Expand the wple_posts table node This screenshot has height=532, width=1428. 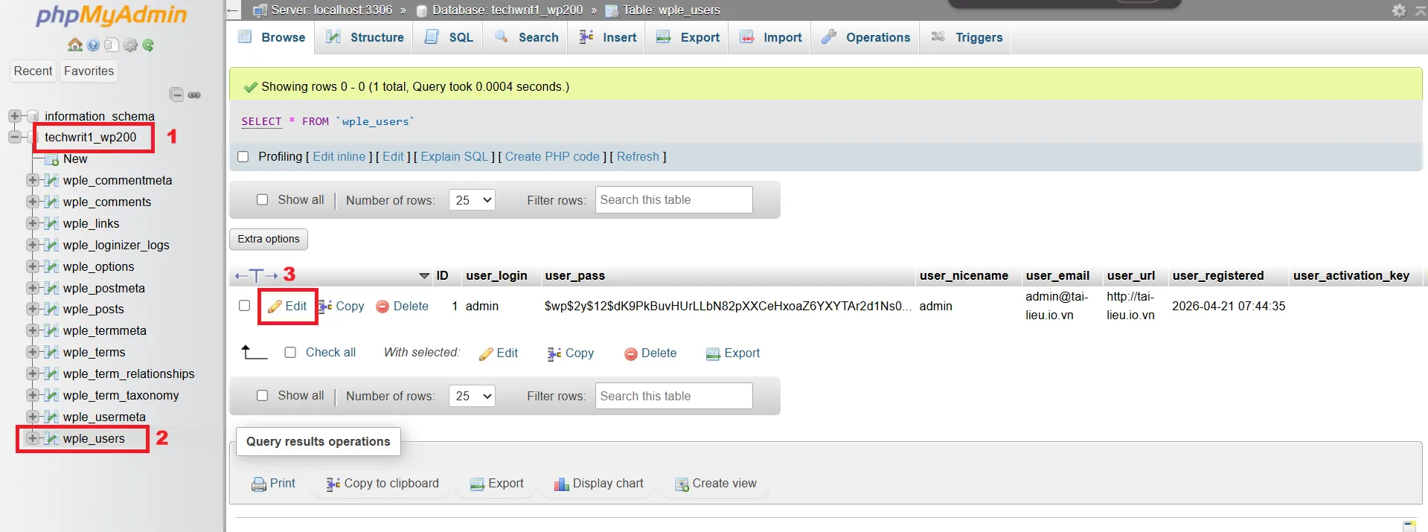pyautogui.click(x=32, y=309)
